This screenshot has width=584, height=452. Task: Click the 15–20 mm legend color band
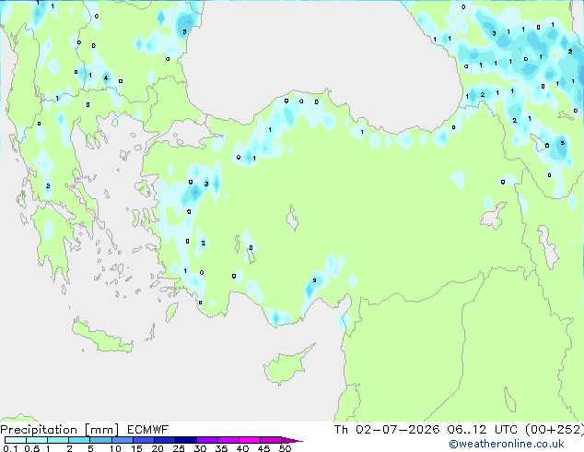pos(143,440)
